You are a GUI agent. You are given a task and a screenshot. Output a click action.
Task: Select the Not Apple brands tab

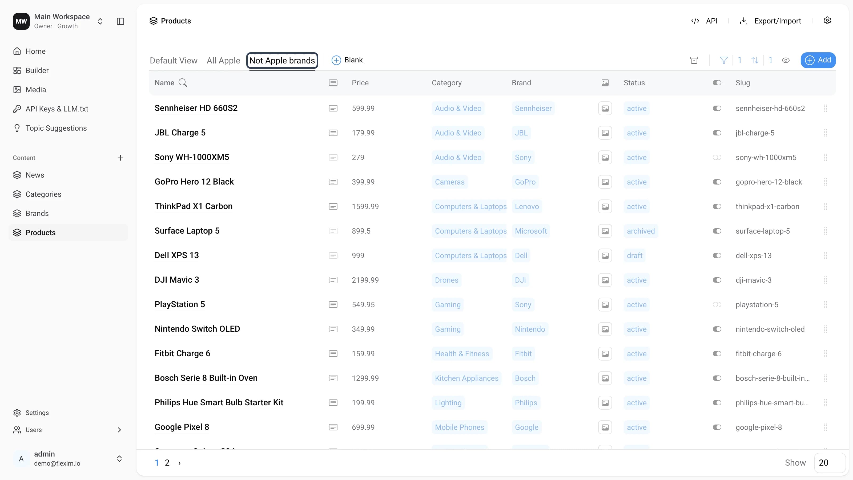coord(282,60)
